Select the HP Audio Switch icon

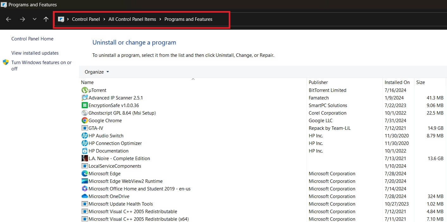84,136
